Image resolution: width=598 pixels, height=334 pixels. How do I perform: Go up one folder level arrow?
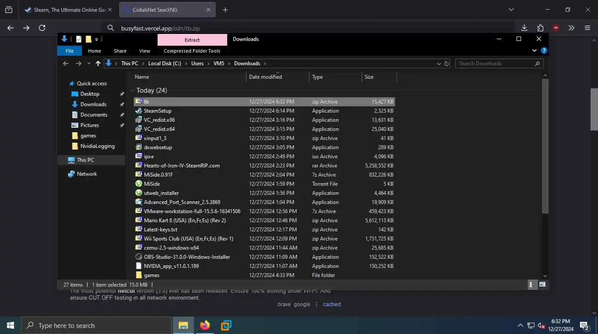(98, 63)
